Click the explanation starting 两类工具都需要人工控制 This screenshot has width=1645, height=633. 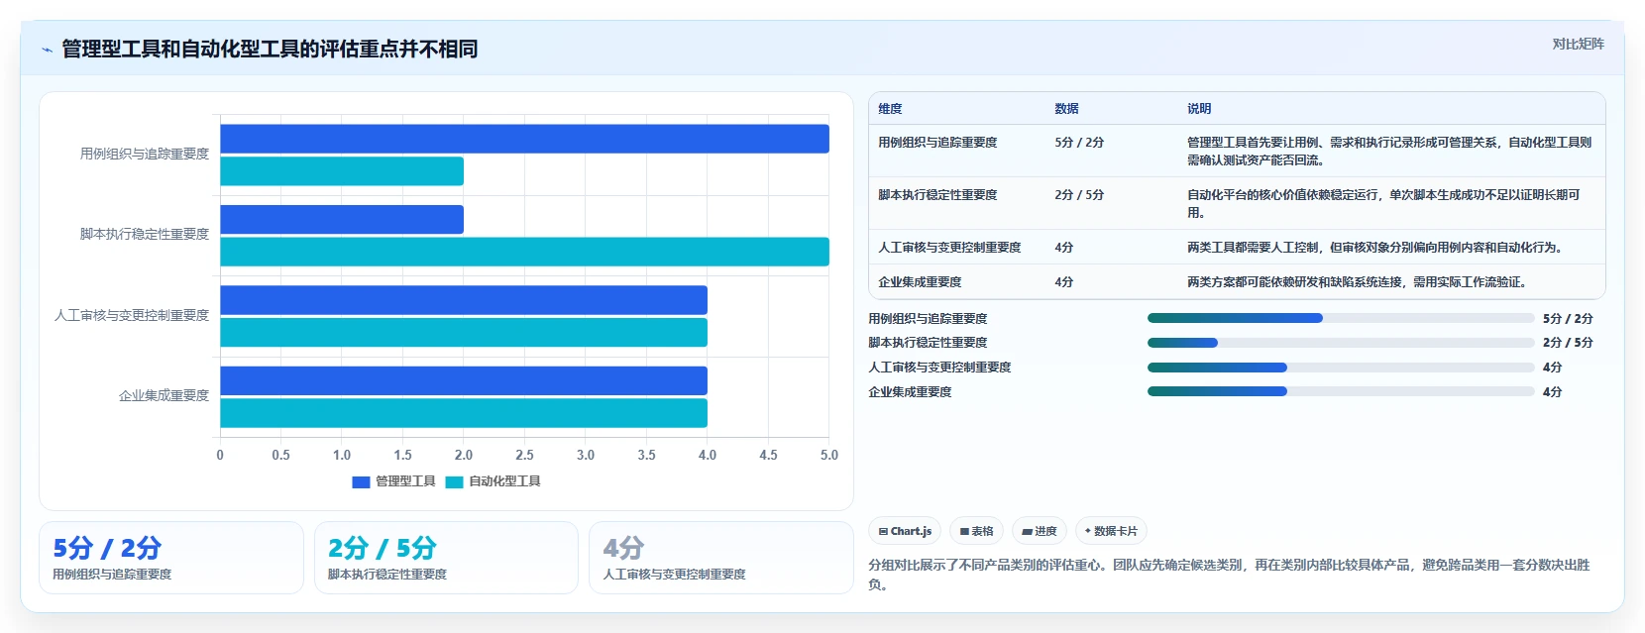1374,248
